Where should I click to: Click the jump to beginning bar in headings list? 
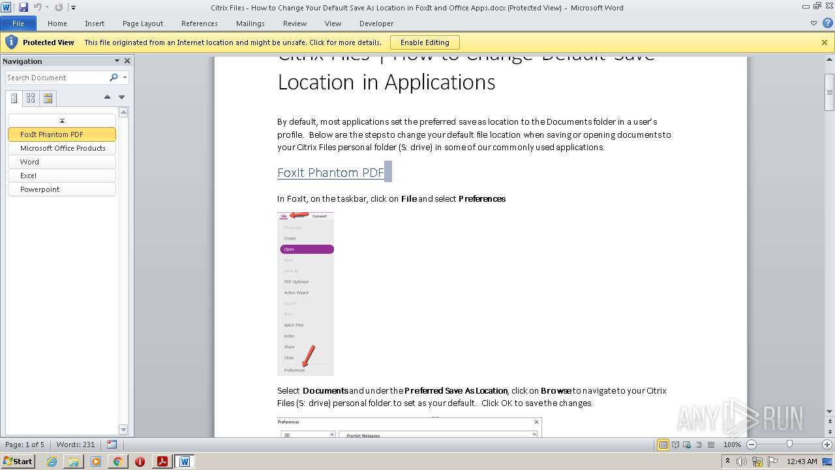62,121
